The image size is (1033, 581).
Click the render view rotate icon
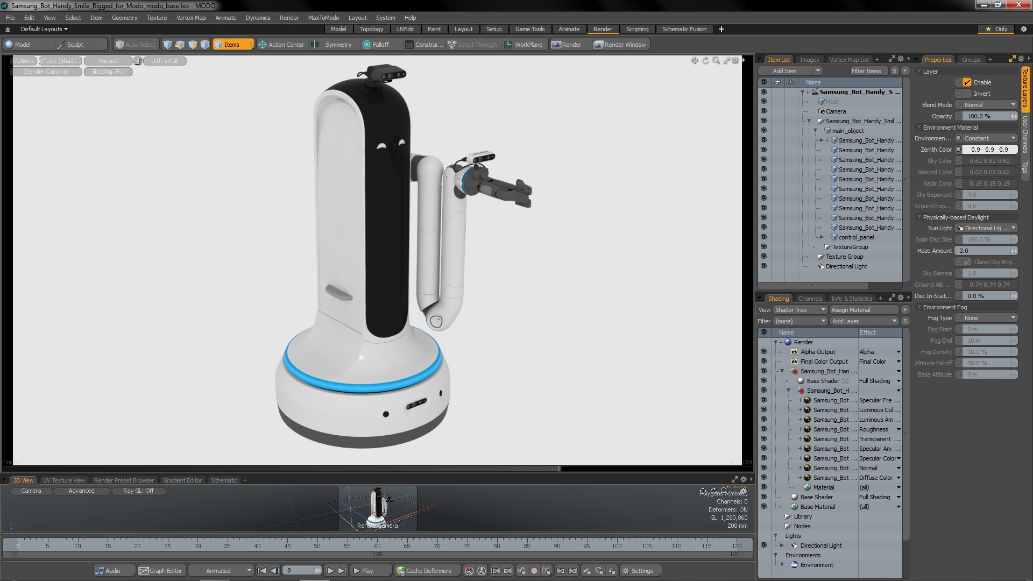705,61
